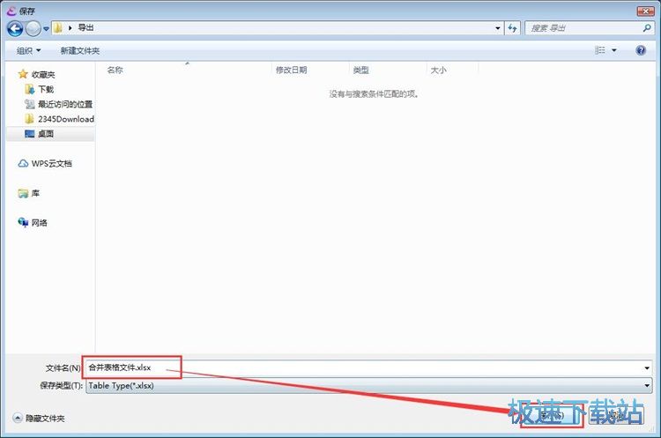Expand the 文件名 dropdown arrow

point(647,368)
